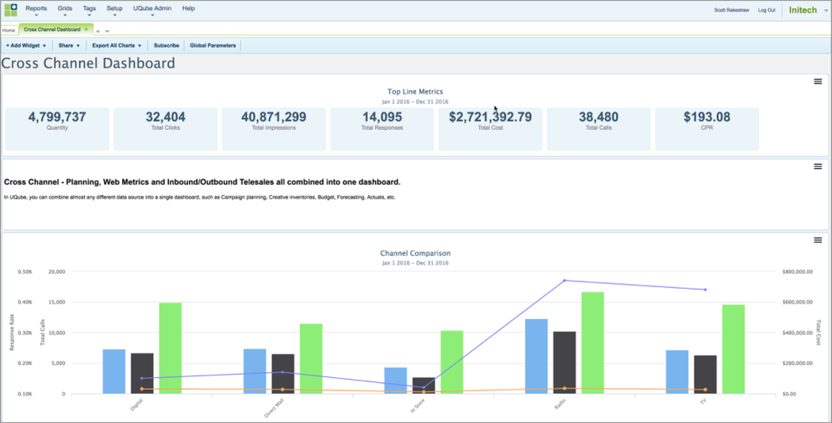
Task: Click the Radio axis label
Action: click(x=560, y=404)
